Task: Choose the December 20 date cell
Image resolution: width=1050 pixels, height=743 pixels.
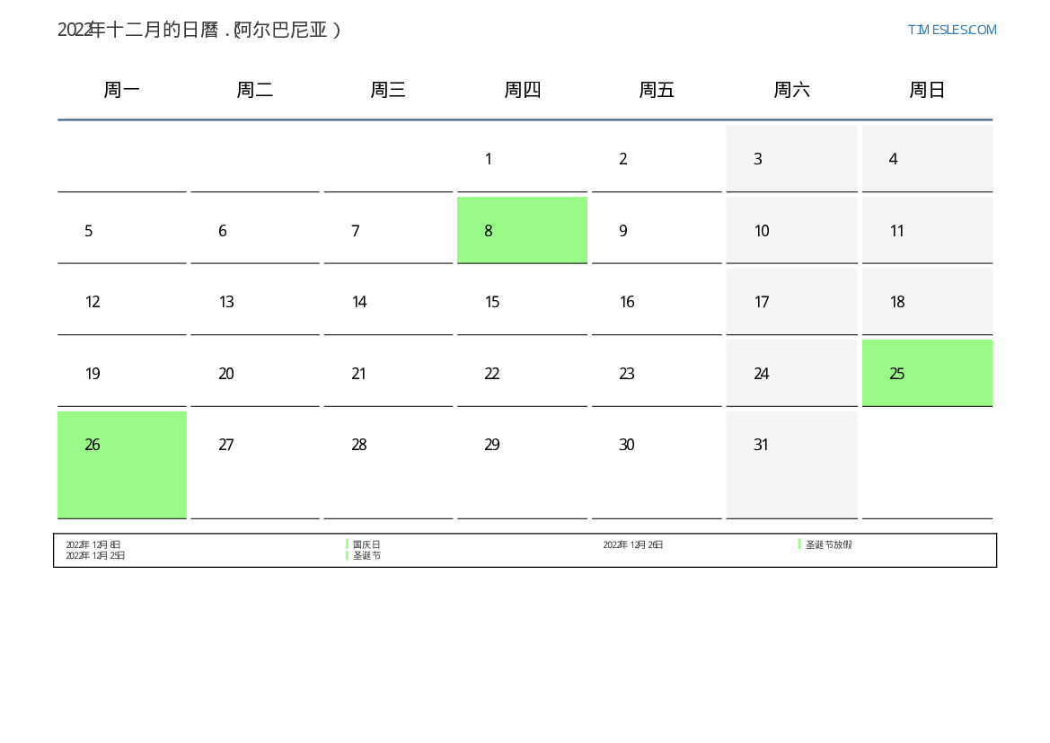Action: tap(255, 373)
